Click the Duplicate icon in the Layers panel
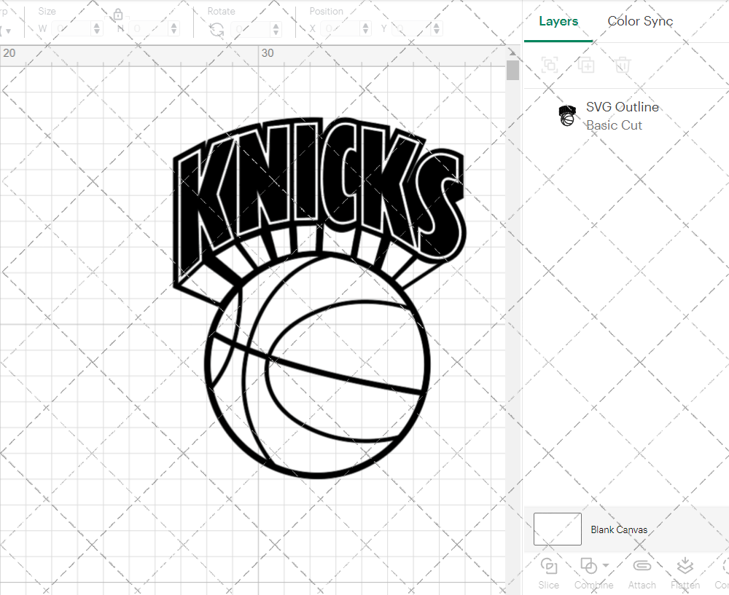This screenshot has height=595, width=729. [x=585, y=65]
